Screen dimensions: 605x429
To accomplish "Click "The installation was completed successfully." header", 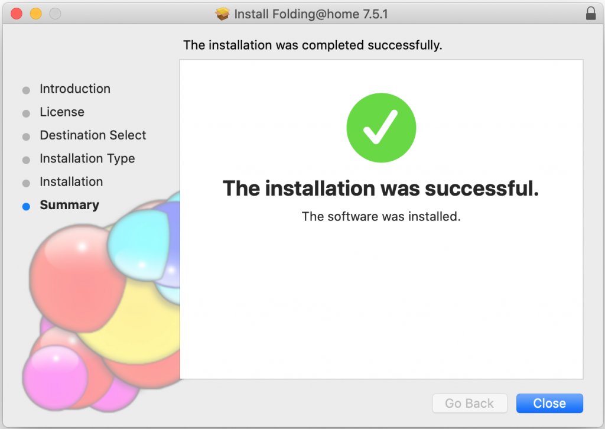I will click(x=313, y=45).
